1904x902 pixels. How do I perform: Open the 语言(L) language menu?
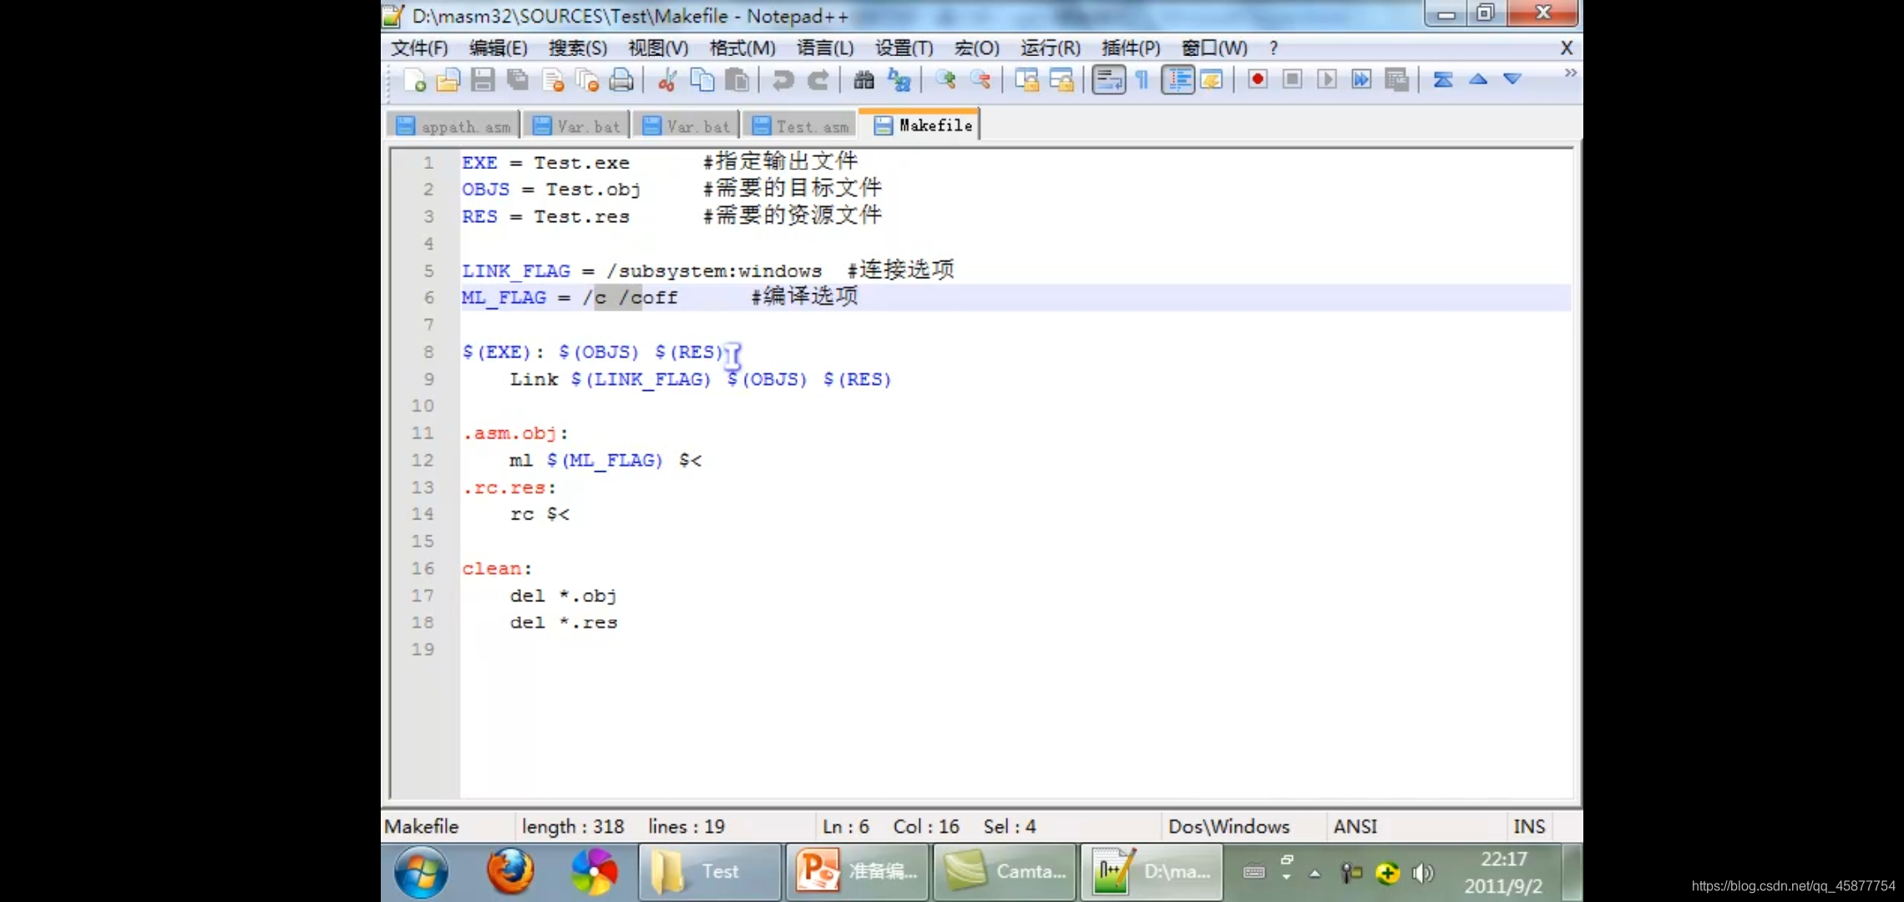click(x=824, y=48)
